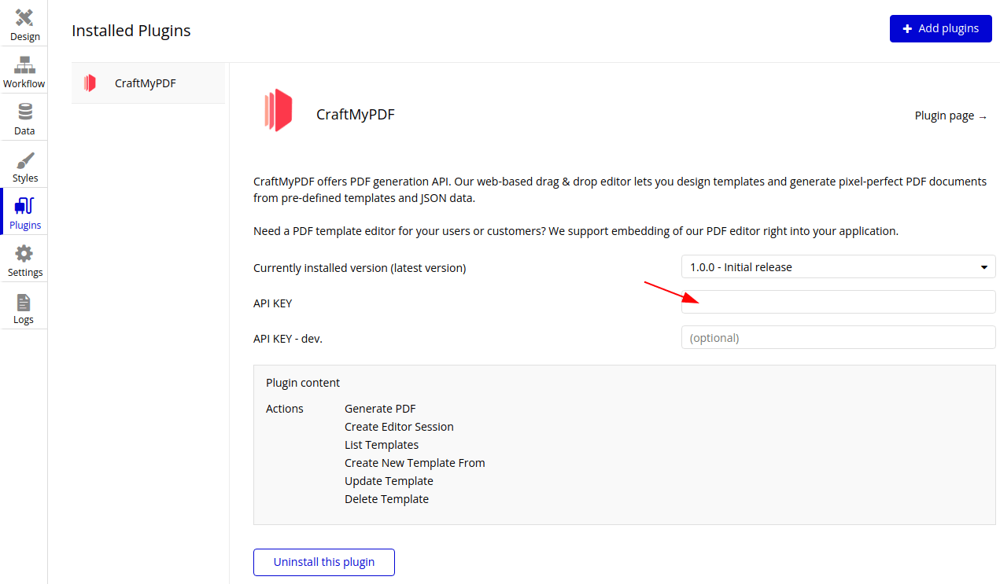1000x584 pixels.
Task: Click the 'Plugin content' heading
Action: 303,383
